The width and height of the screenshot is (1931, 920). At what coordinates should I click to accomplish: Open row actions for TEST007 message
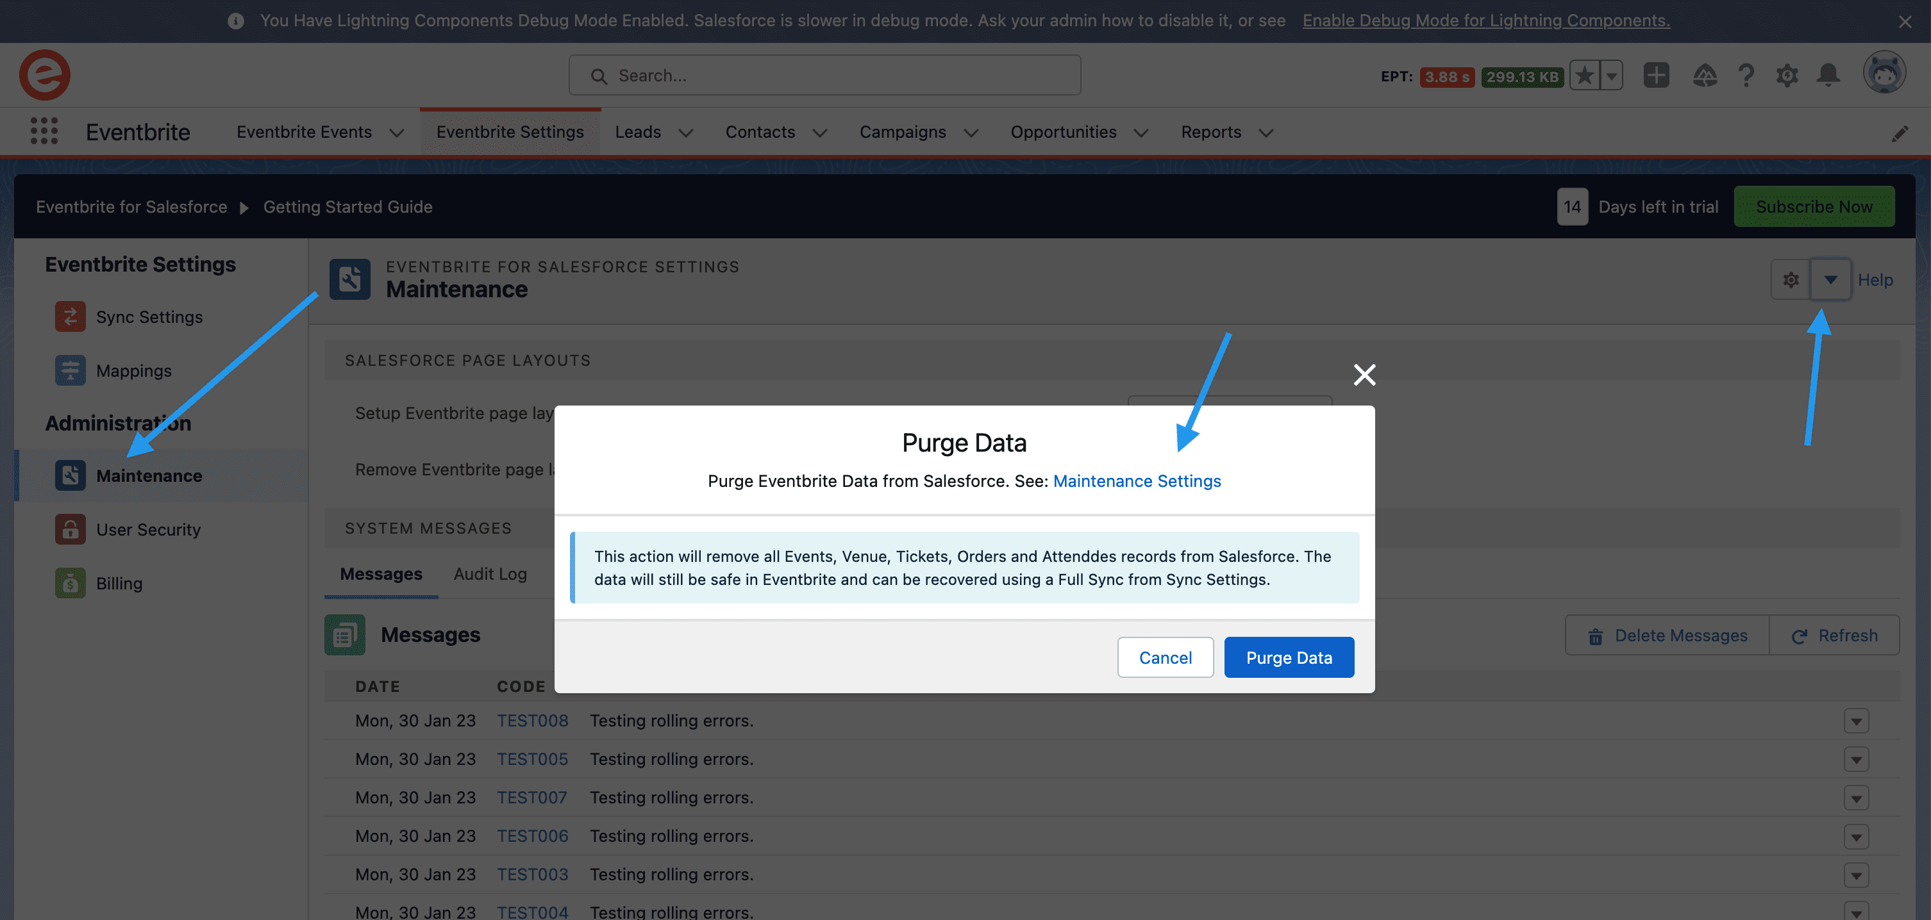pos(1856,799)
